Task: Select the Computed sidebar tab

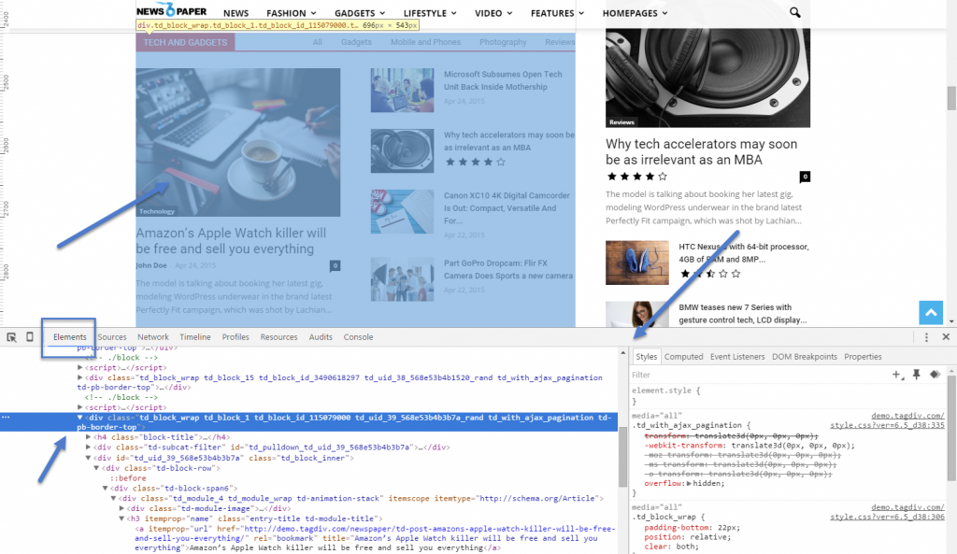Action: click(683, 356)
